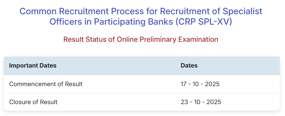Select the "Closure of Result" cell
Viewport: 285px width, 116px height.
(x=33, y=102)
